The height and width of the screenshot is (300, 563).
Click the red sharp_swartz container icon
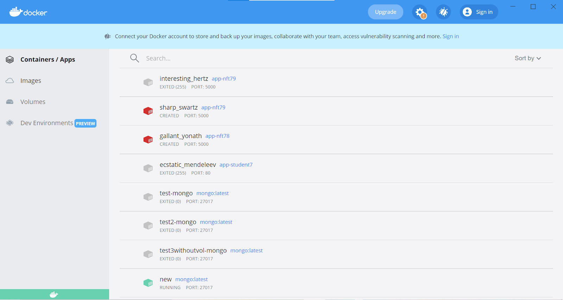[148, 111]
